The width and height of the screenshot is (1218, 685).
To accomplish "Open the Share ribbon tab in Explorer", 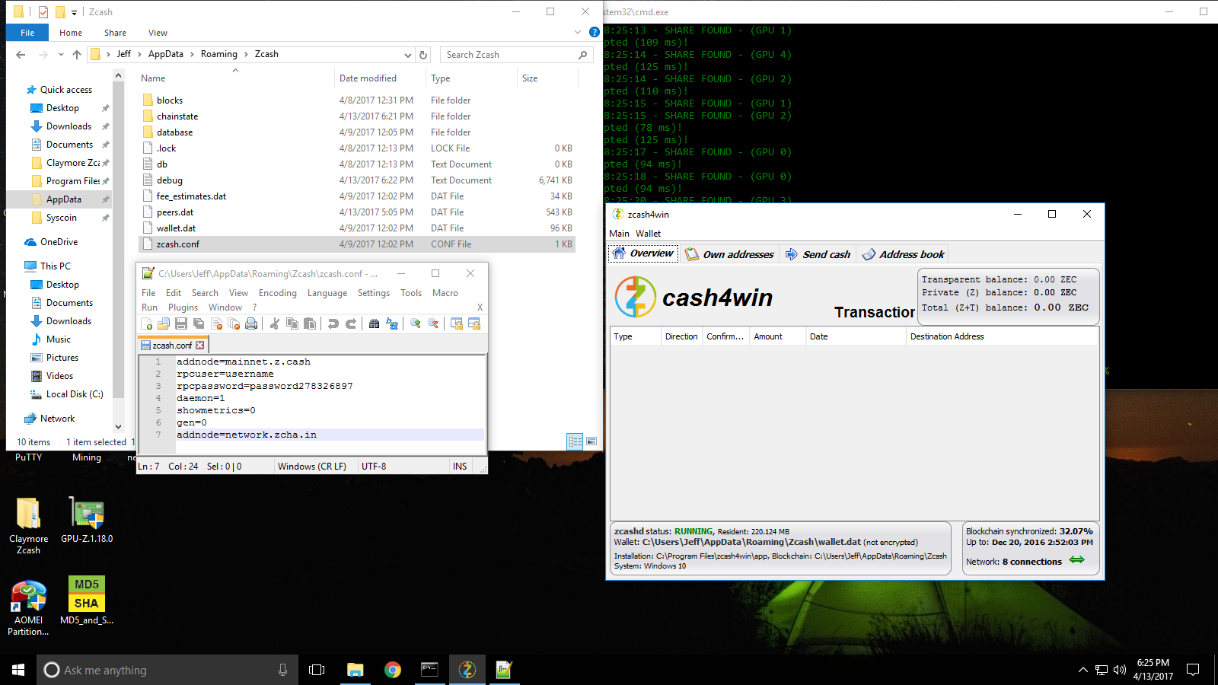I will [115, 33].
